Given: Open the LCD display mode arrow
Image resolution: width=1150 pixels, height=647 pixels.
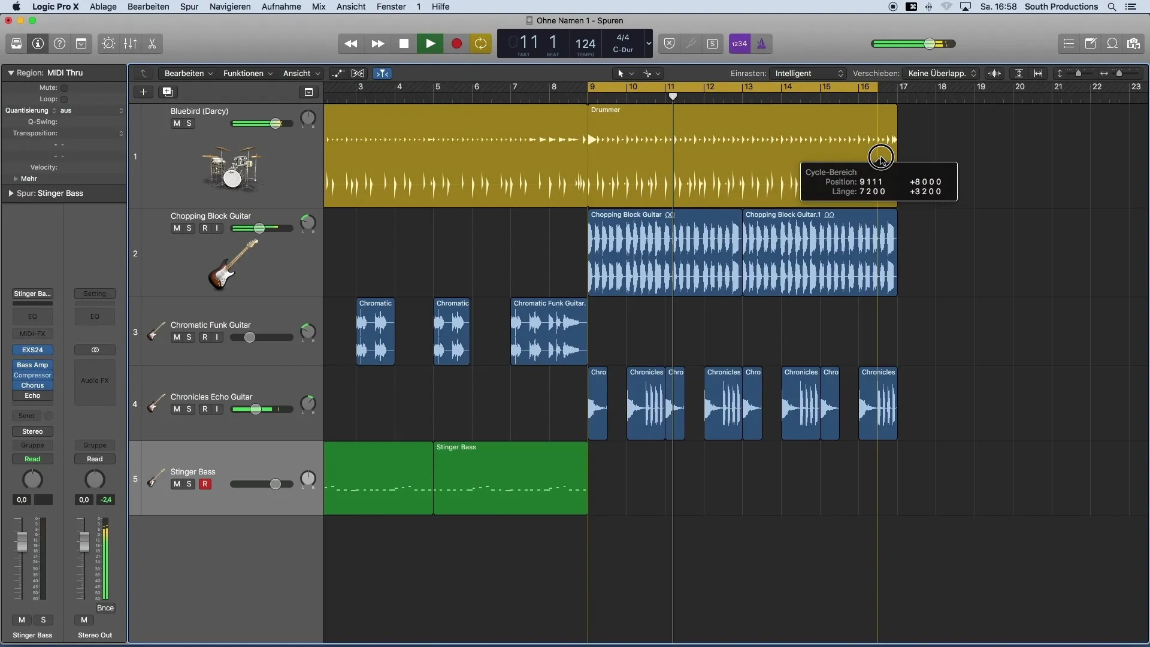Looking at the screenshot, I should pyautogui.click(x=648, y=44).
